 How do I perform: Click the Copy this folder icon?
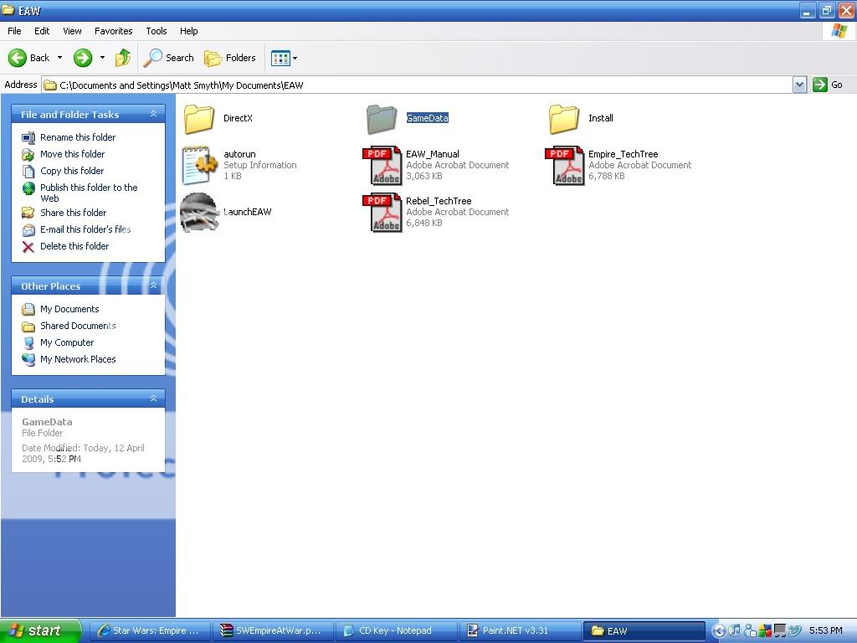pos(28,171)
